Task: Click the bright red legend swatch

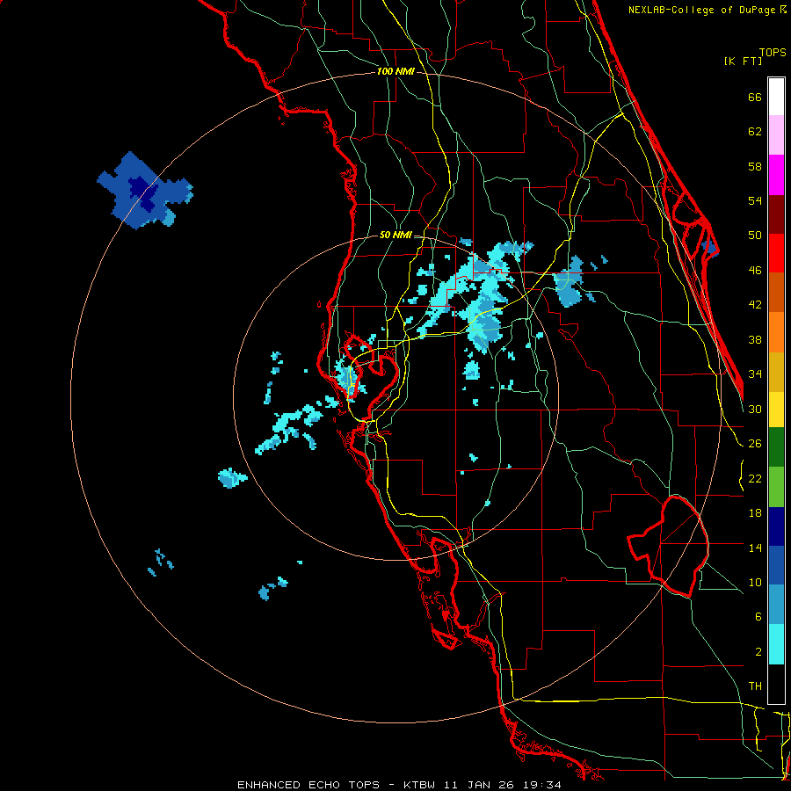Action: (776, 253)
